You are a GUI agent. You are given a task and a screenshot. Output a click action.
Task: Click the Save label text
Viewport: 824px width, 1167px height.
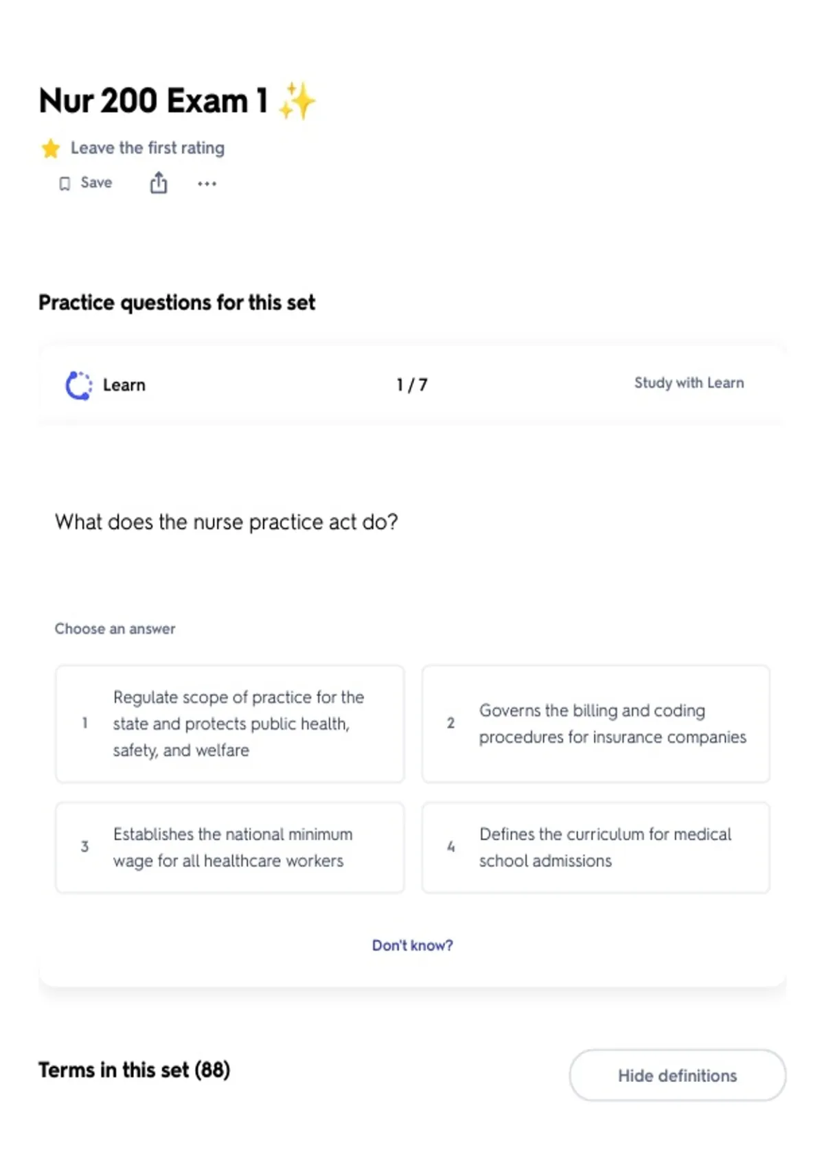(96, 183)
